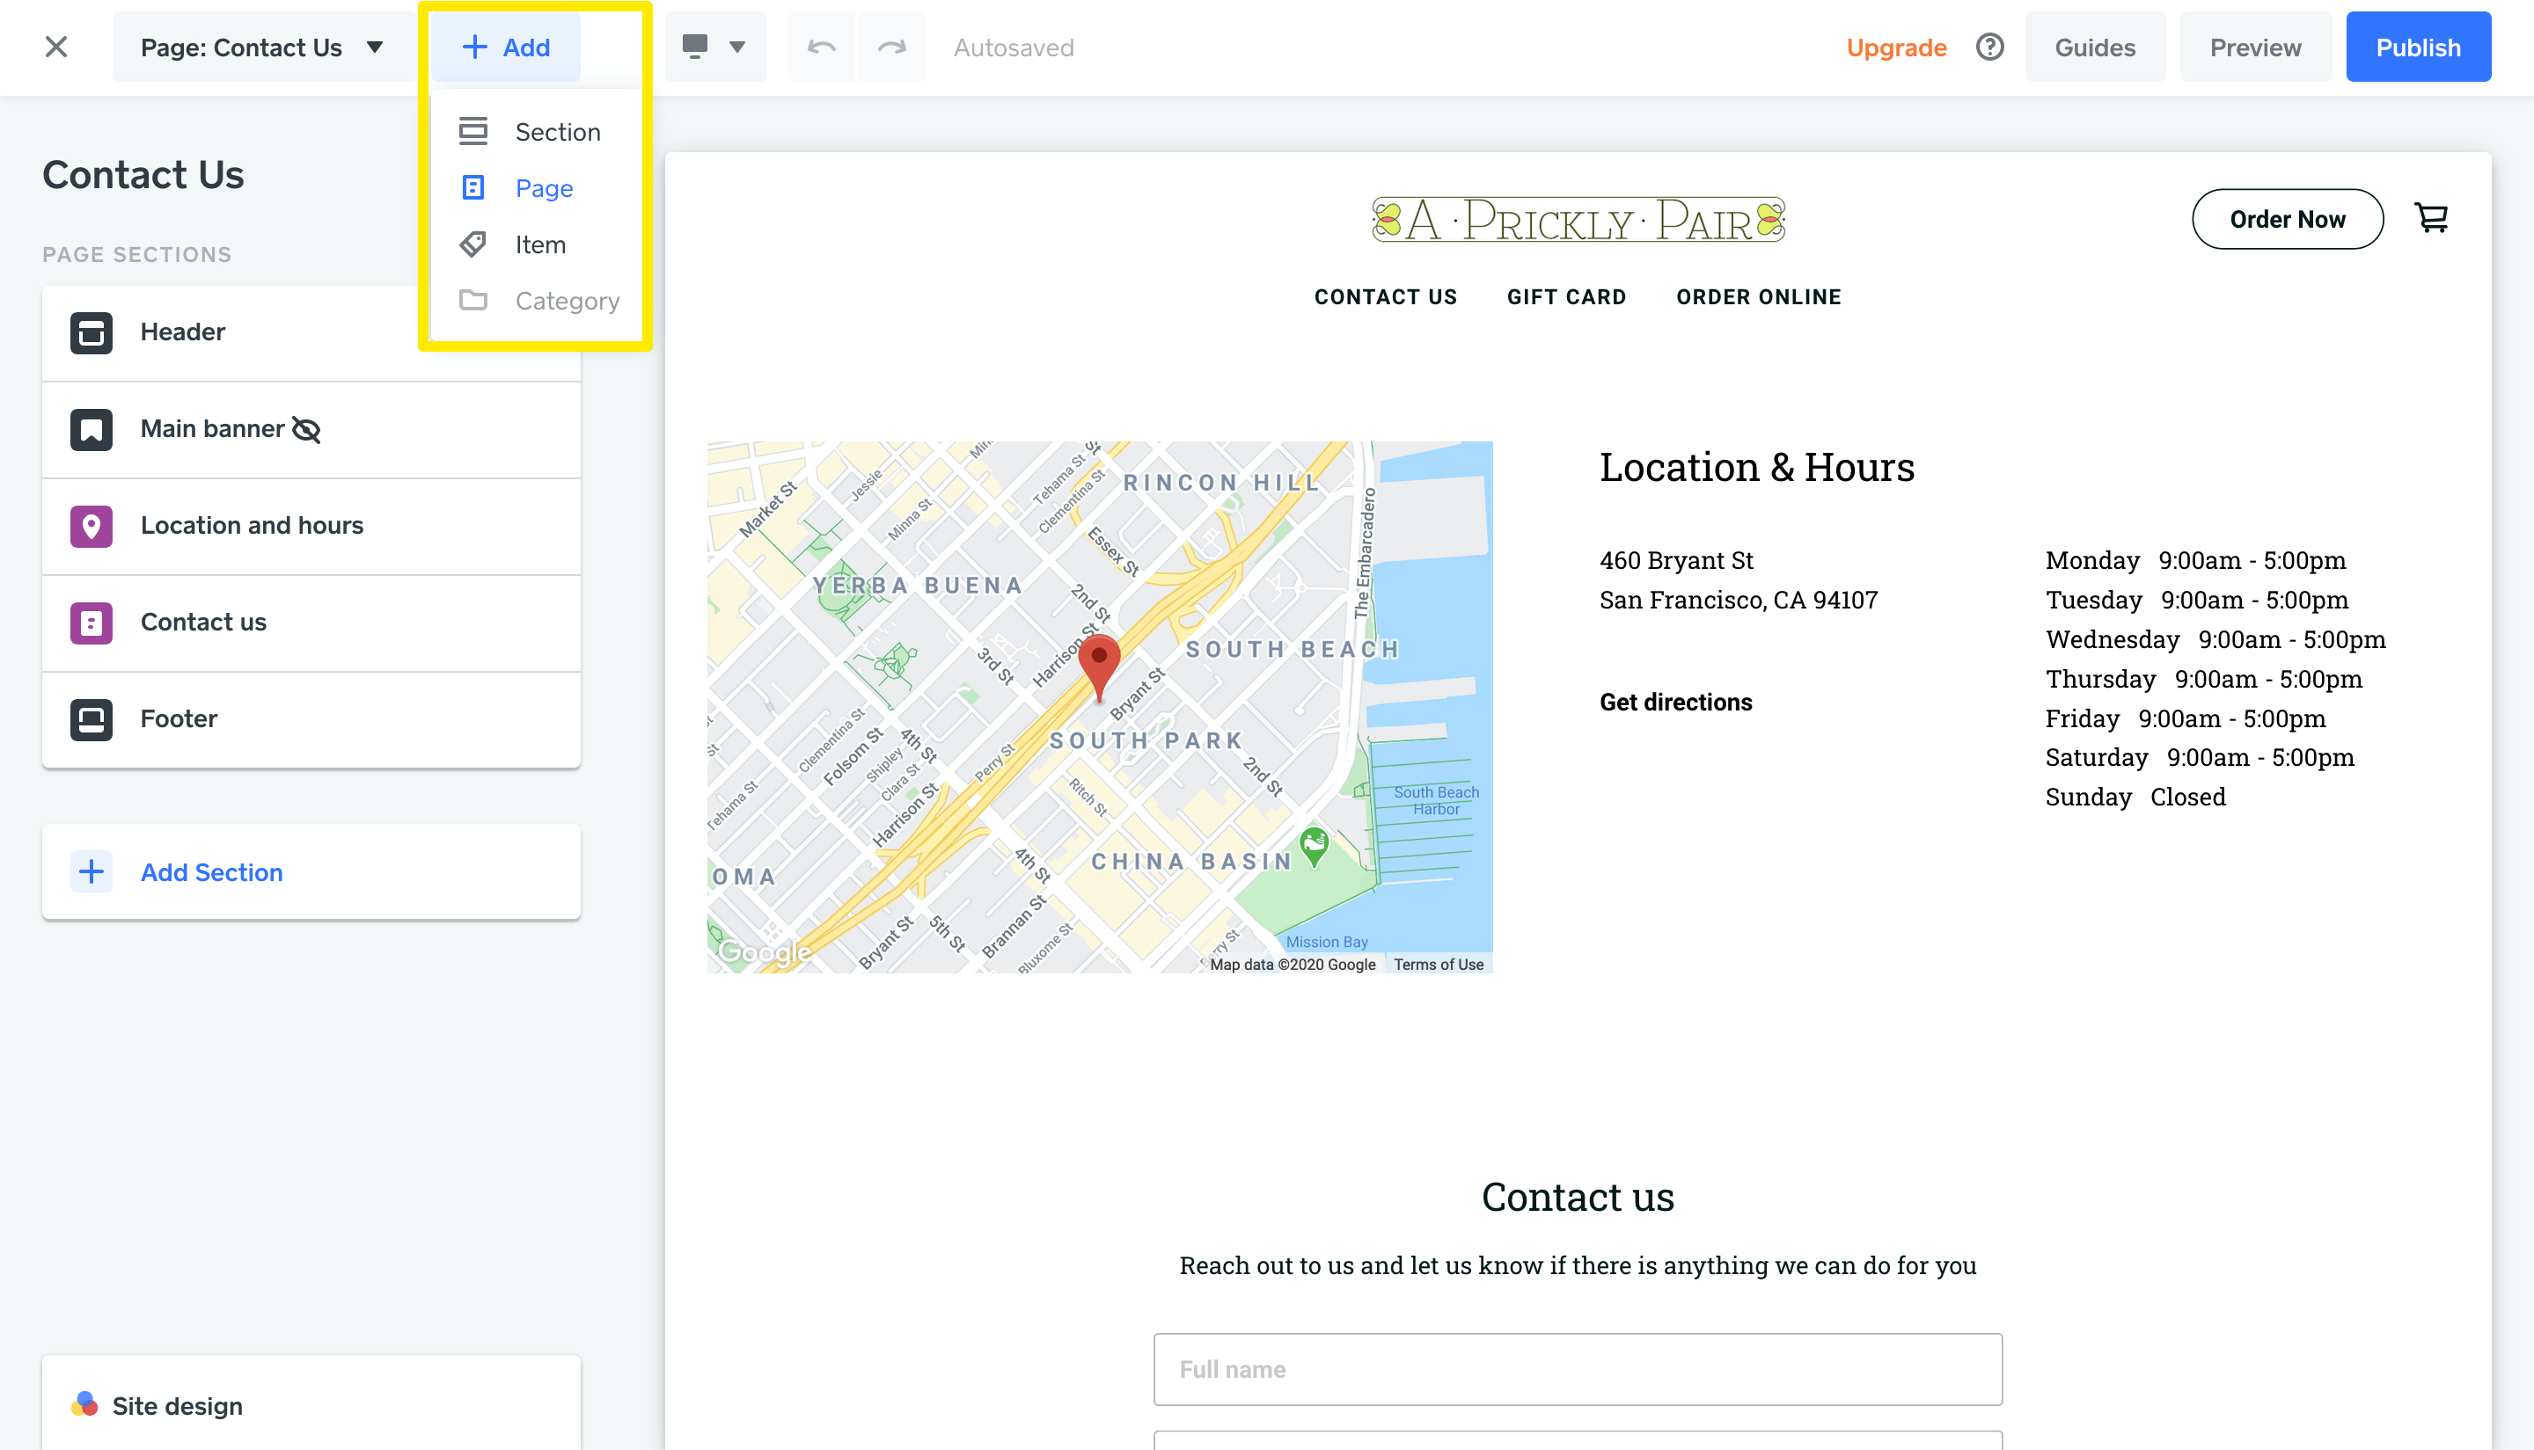The image size is (2534, 1450).
Task: Toggle Main banner hidden eye icon
Action: point(306,429)
